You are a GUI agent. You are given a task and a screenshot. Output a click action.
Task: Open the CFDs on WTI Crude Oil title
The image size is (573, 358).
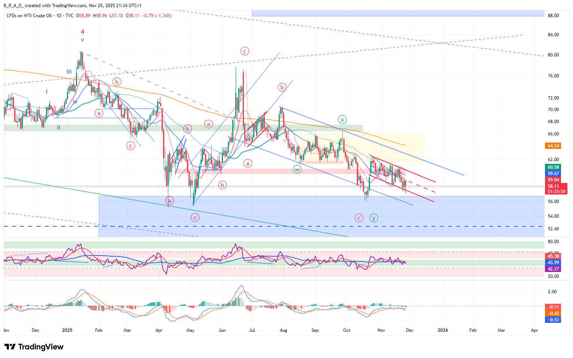pos(29,16)
